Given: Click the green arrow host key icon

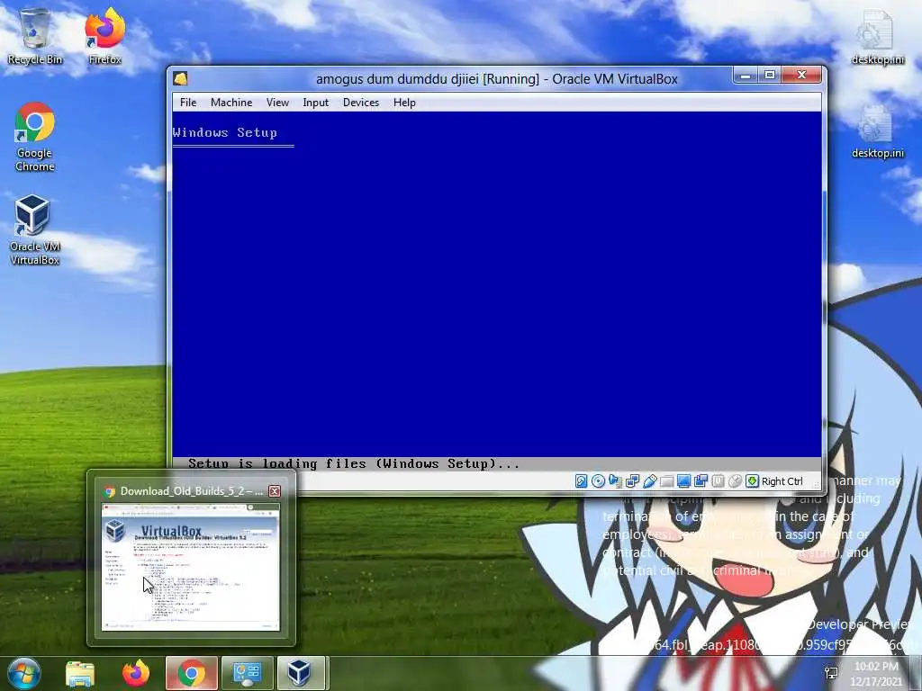Looking at the screenshot, I should click(752, 481).
